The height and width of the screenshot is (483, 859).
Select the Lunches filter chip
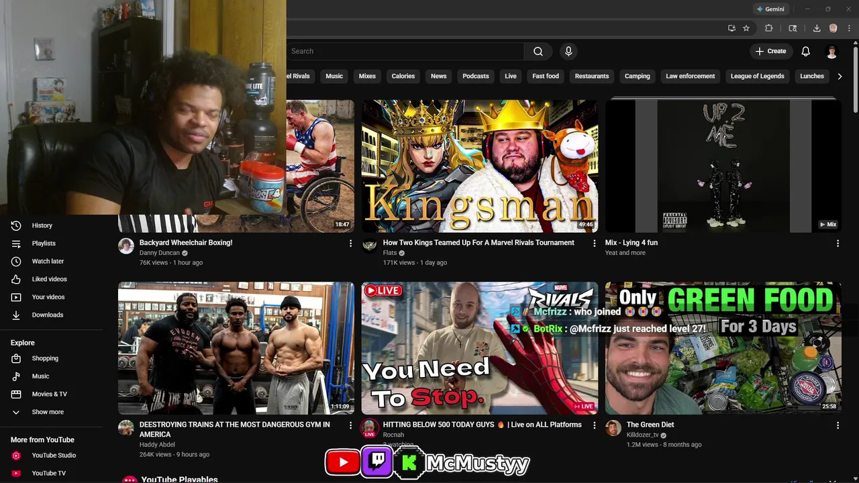(812, 76)
